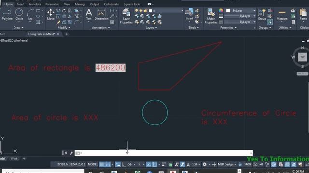Activate the Rotate tool in Modify panel

(x=64, y=11)
